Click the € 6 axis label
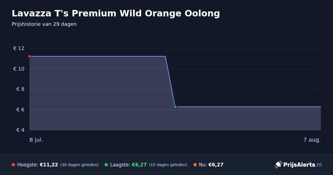This screenshot has height=175, width=333. coord(21,110)
